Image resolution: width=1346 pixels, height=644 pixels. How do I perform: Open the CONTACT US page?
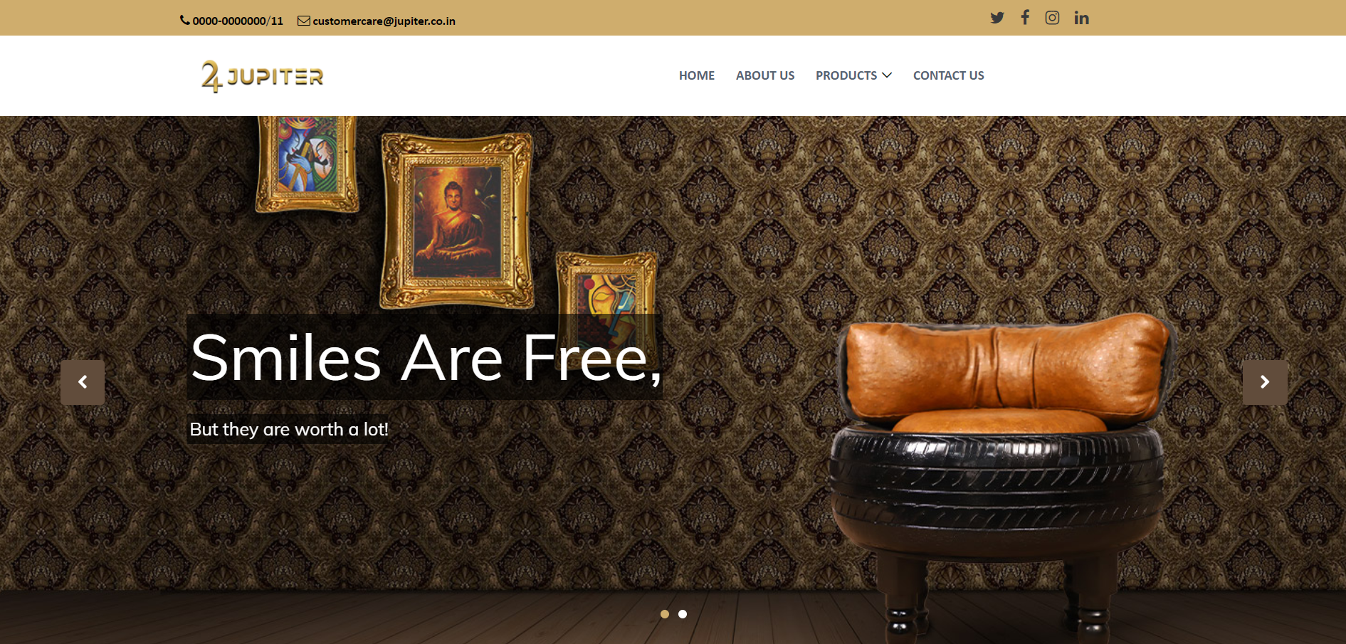(949, 75)
